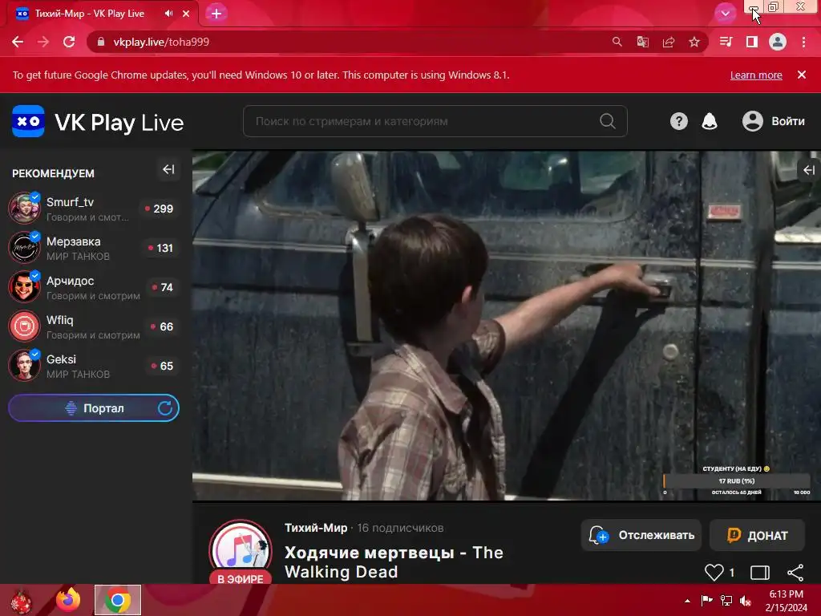821x616 pixels.
Task: Click the Портал button
Action: point(94,408)
